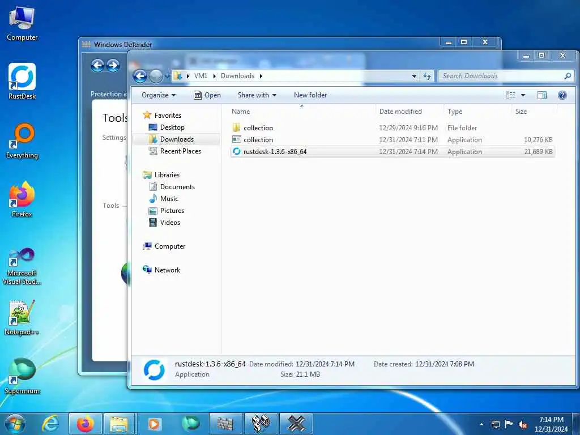This screenshot has width=580, height=435.
Task: Sort by the Name column header
Action: coord(302,112)
